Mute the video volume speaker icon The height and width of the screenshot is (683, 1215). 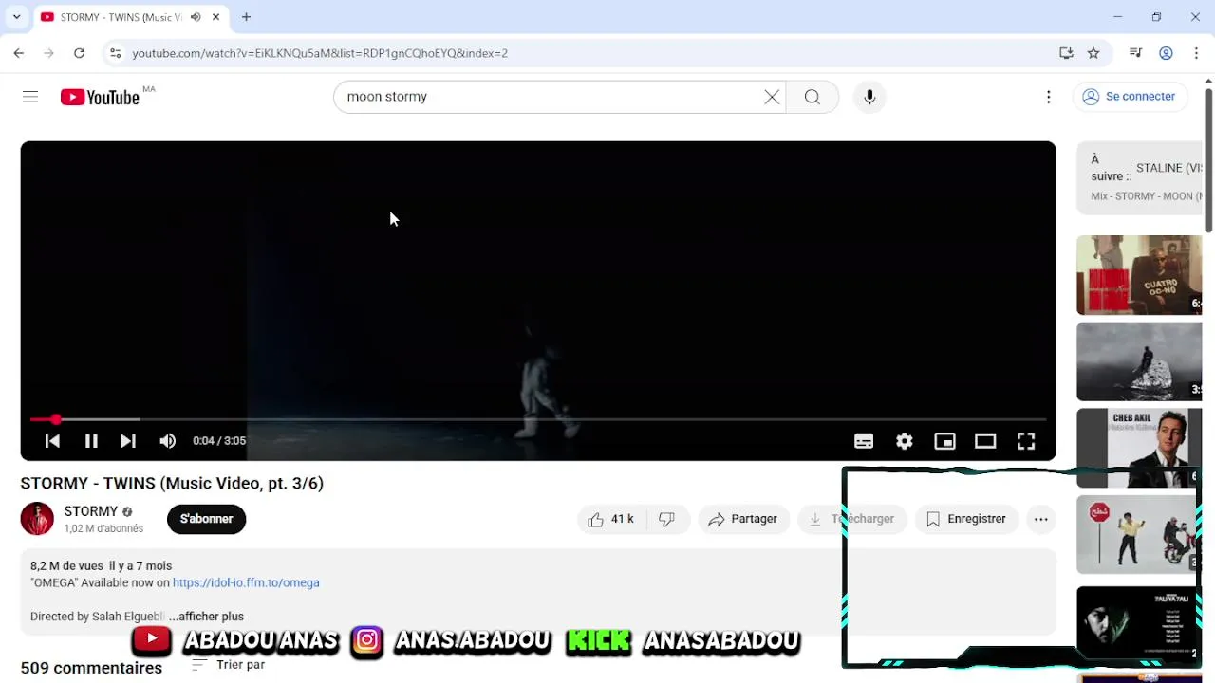pos(168,441)
